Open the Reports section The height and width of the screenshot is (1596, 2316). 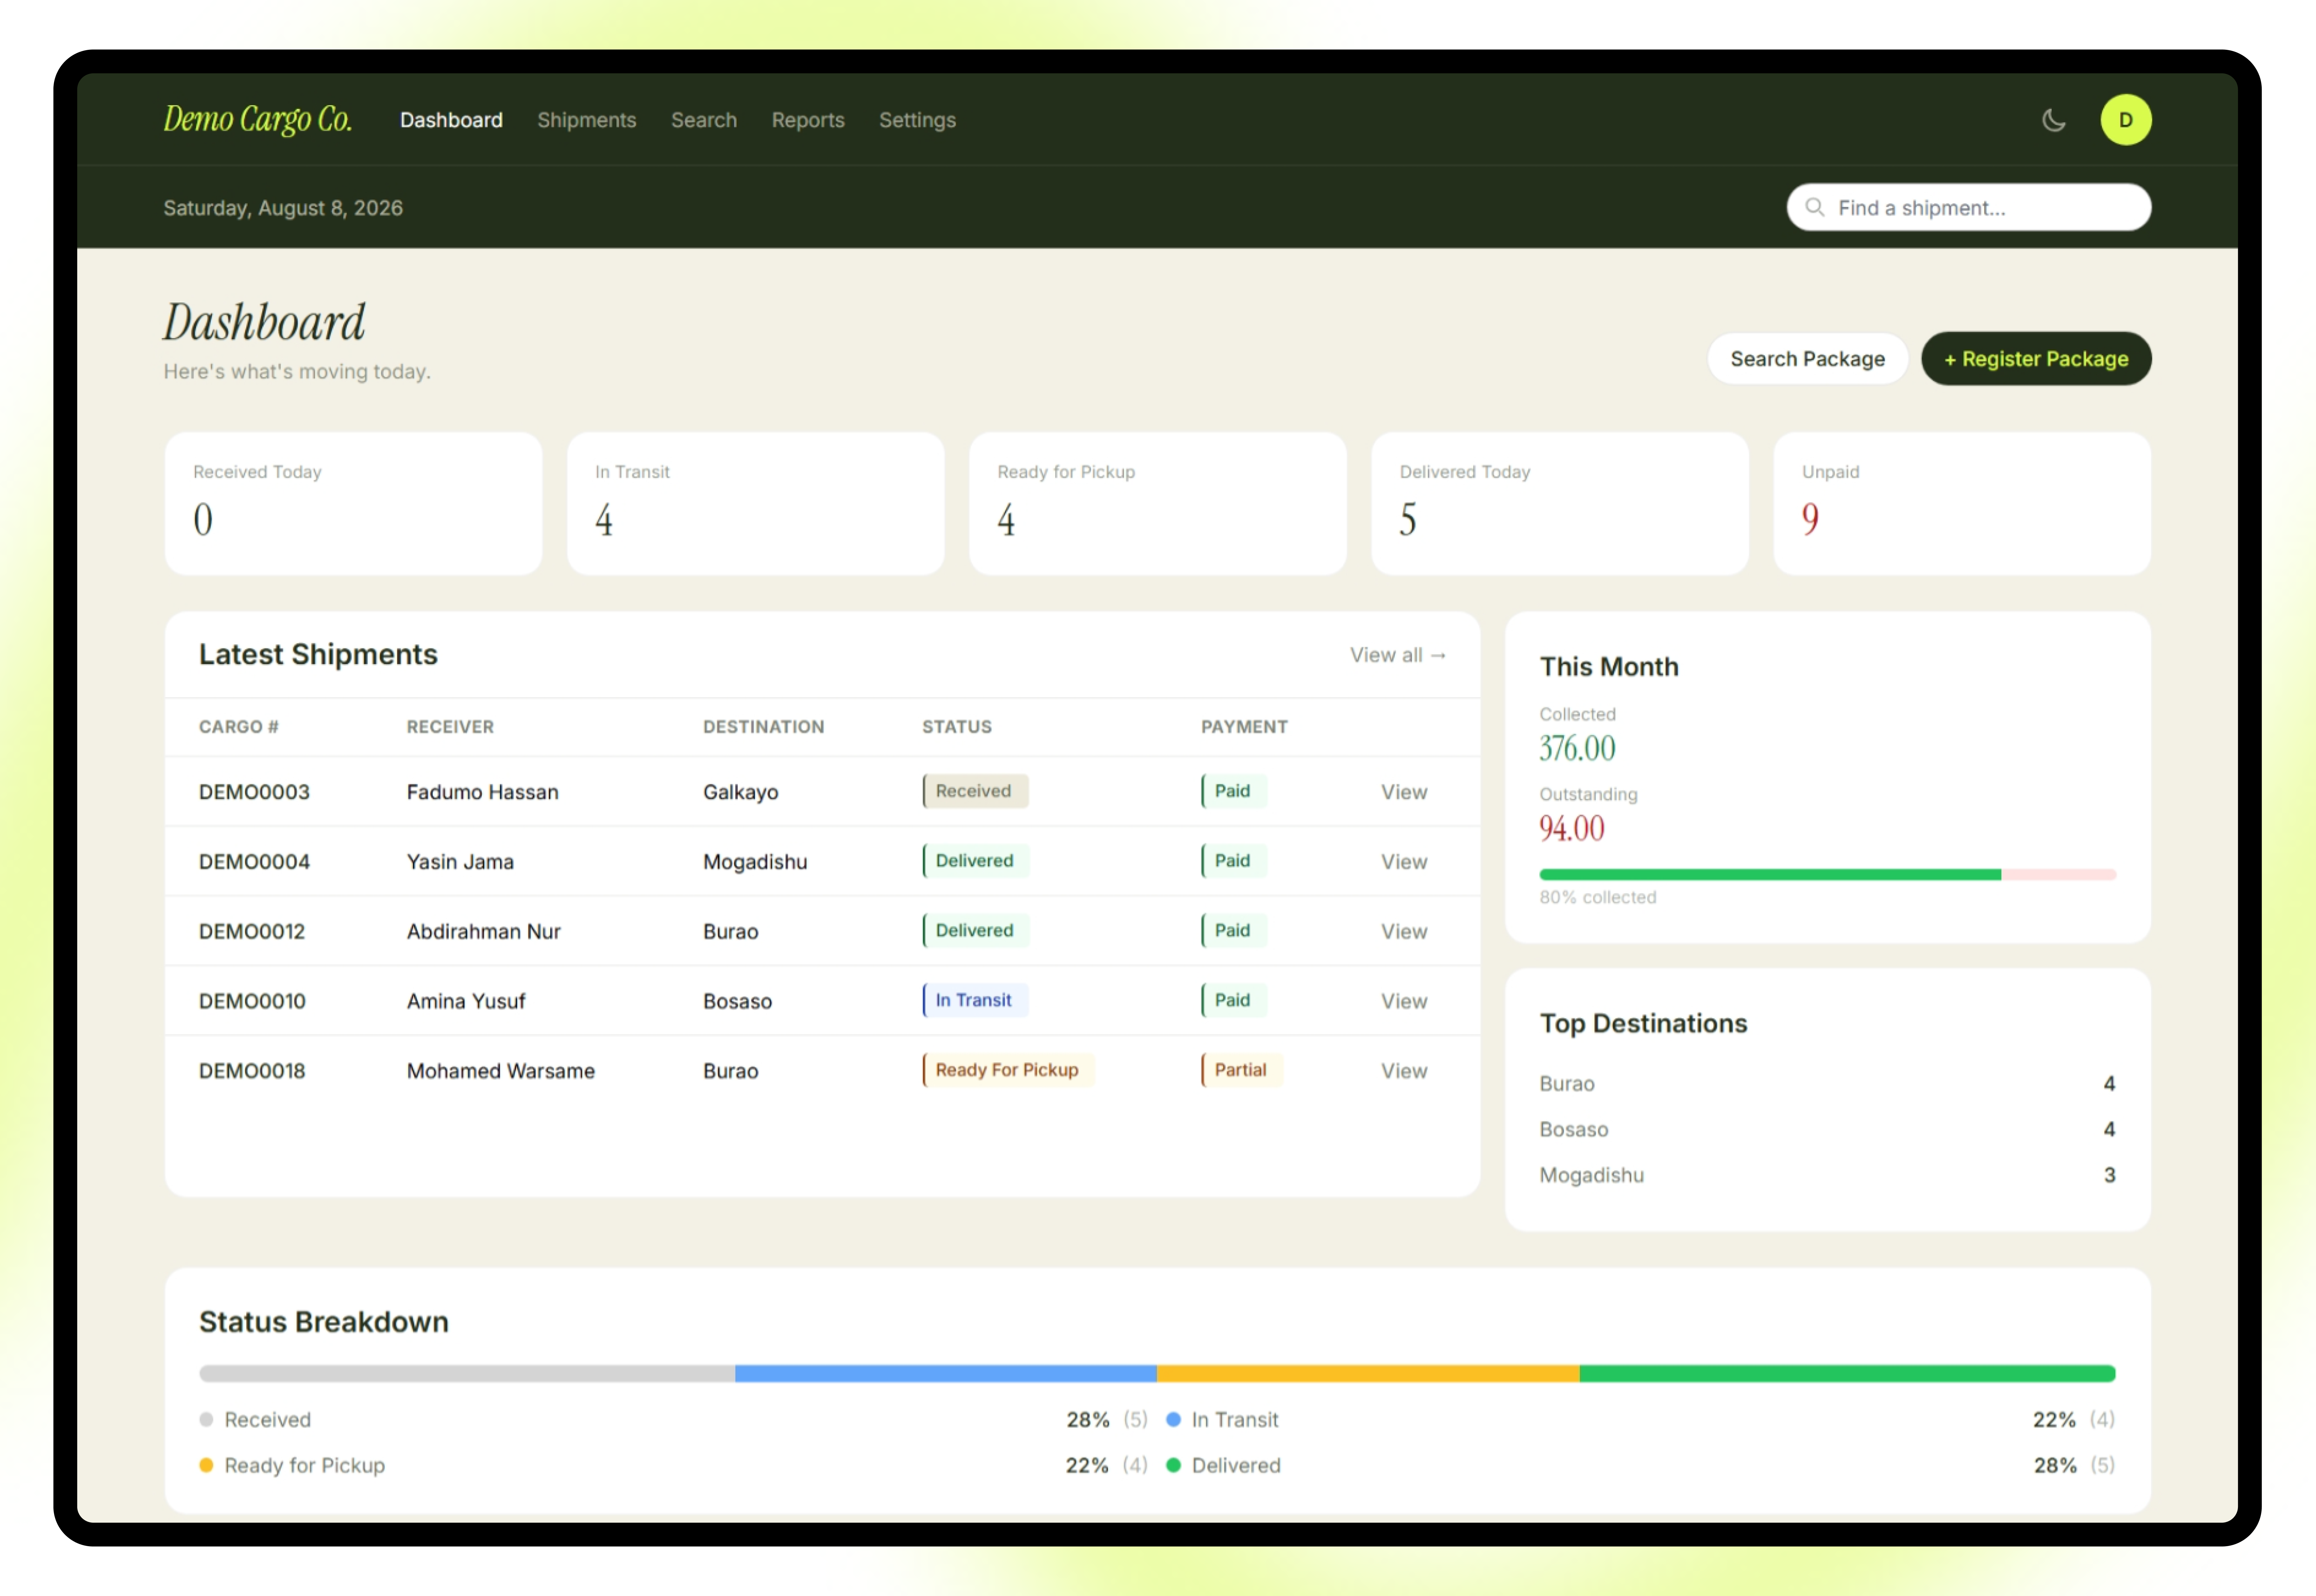[808, 120]
